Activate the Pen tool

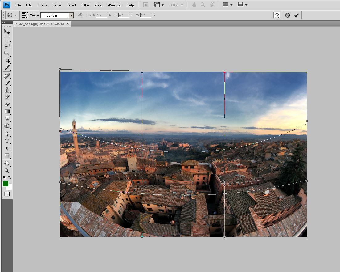pos(7,134)
